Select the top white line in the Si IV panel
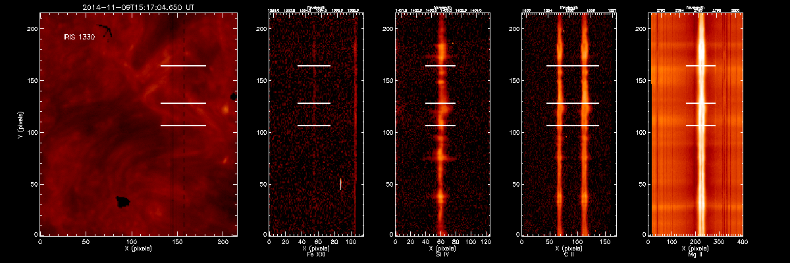Image resolution: width=790 pixels, height=263 pixels. pyautogui.click(x=440, y=66)
